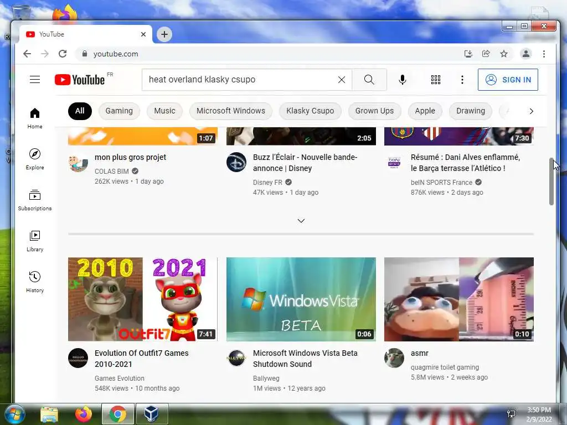The image size is (567, 425).
Task: Open the Chrome profile icon
Action: point(526,54)
